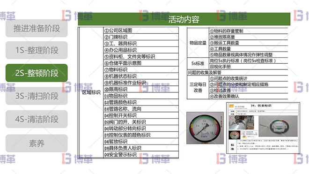
Task: Select row ⑪物品标识
Action: 141,96
